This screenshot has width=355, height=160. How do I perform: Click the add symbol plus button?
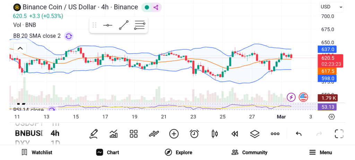174,134
